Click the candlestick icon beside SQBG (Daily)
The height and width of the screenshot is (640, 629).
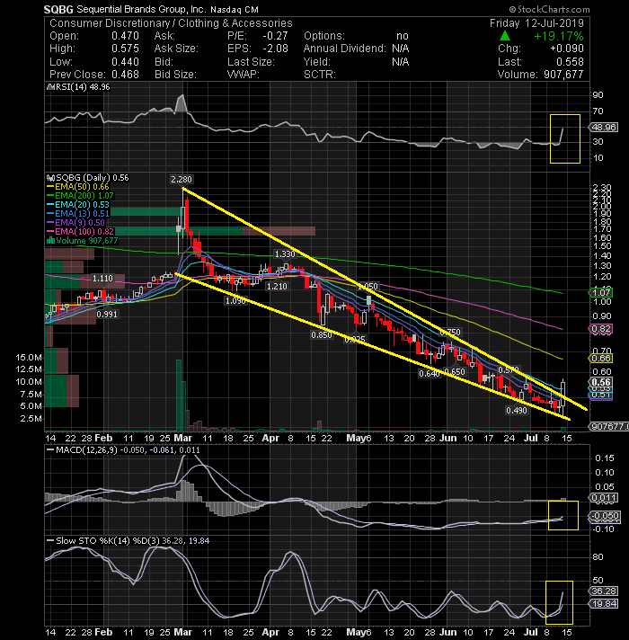coord(50,178)
